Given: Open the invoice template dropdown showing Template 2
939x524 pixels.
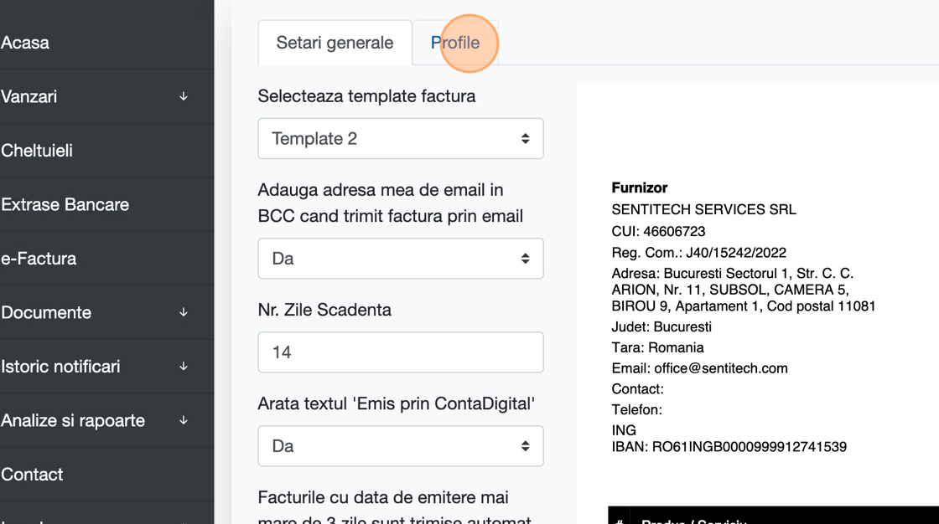Looking at the screenshot, I should pyautogui.click(x=400, y=139).
